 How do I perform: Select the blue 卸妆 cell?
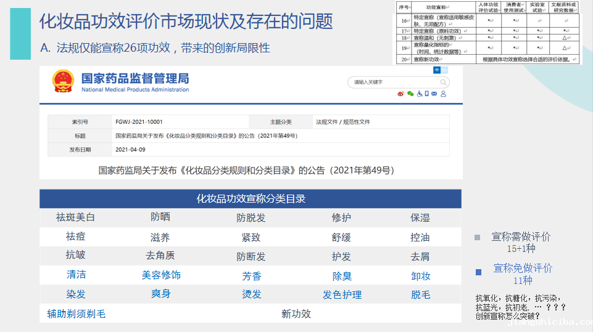coord(421,277)
